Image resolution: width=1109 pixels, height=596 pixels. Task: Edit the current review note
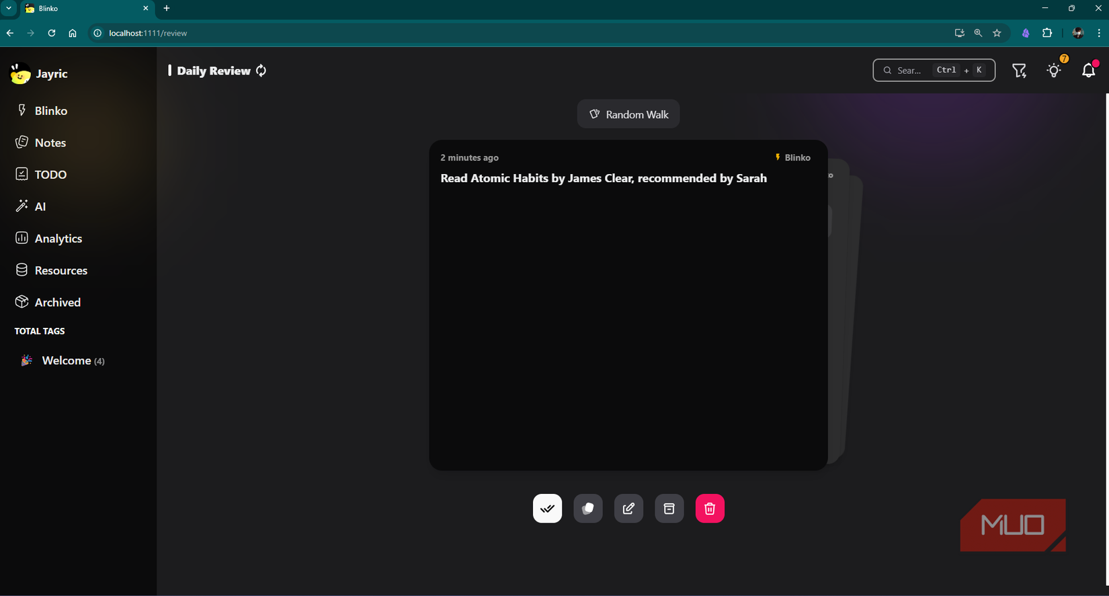(x=628, y=509)
